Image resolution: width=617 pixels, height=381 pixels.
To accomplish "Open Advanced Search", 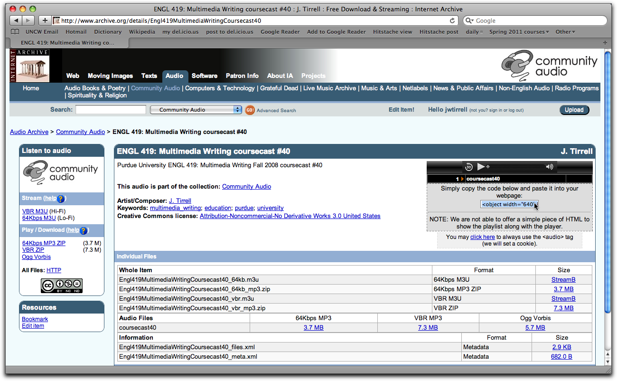I will point(276,110).
